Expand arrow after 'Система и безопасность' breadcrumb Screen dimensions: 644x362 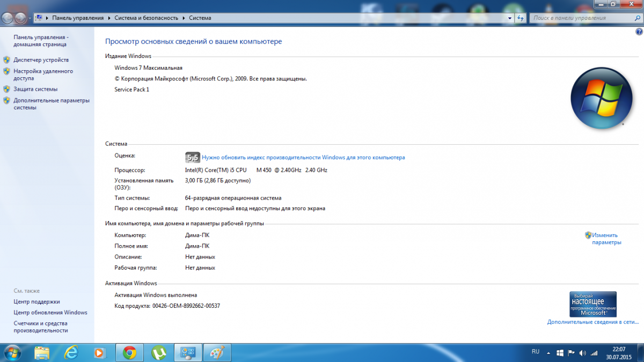click(183, 18)
